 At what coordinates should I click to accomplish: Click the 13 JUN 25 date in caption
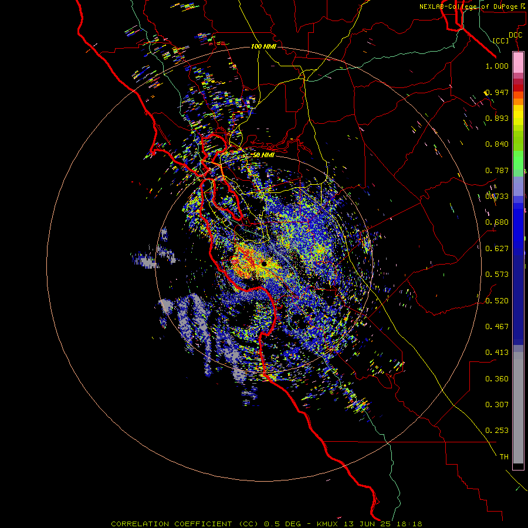tap(367, 524)
